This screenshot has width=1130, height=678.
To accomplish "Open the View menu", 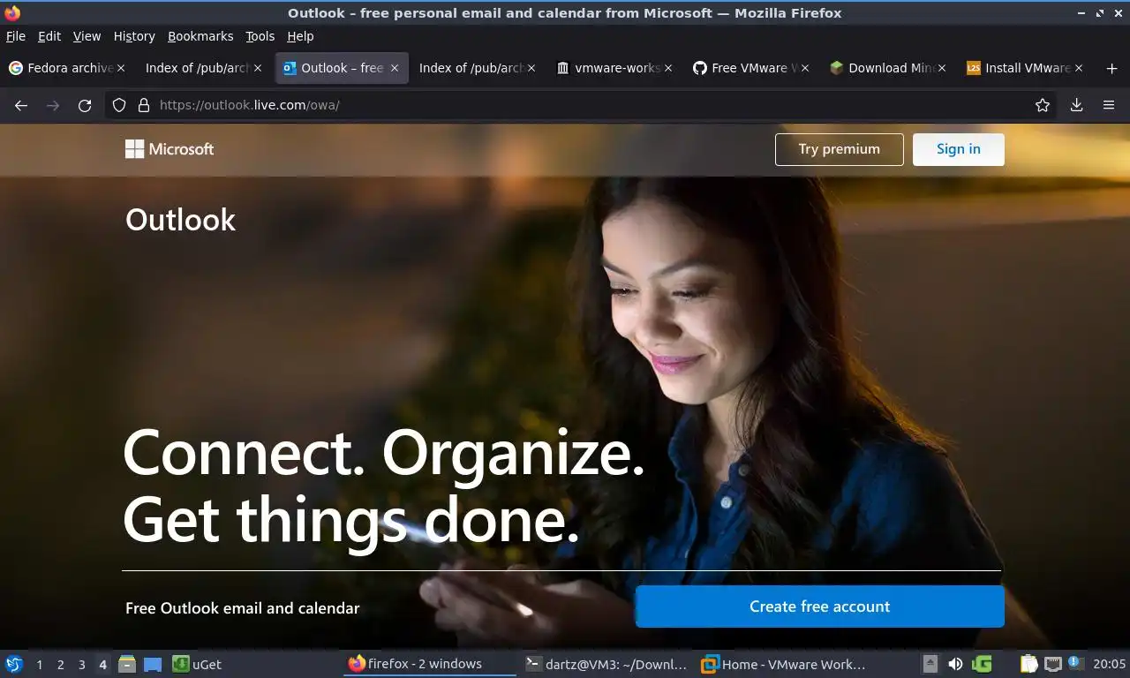I will coord(87,36).
